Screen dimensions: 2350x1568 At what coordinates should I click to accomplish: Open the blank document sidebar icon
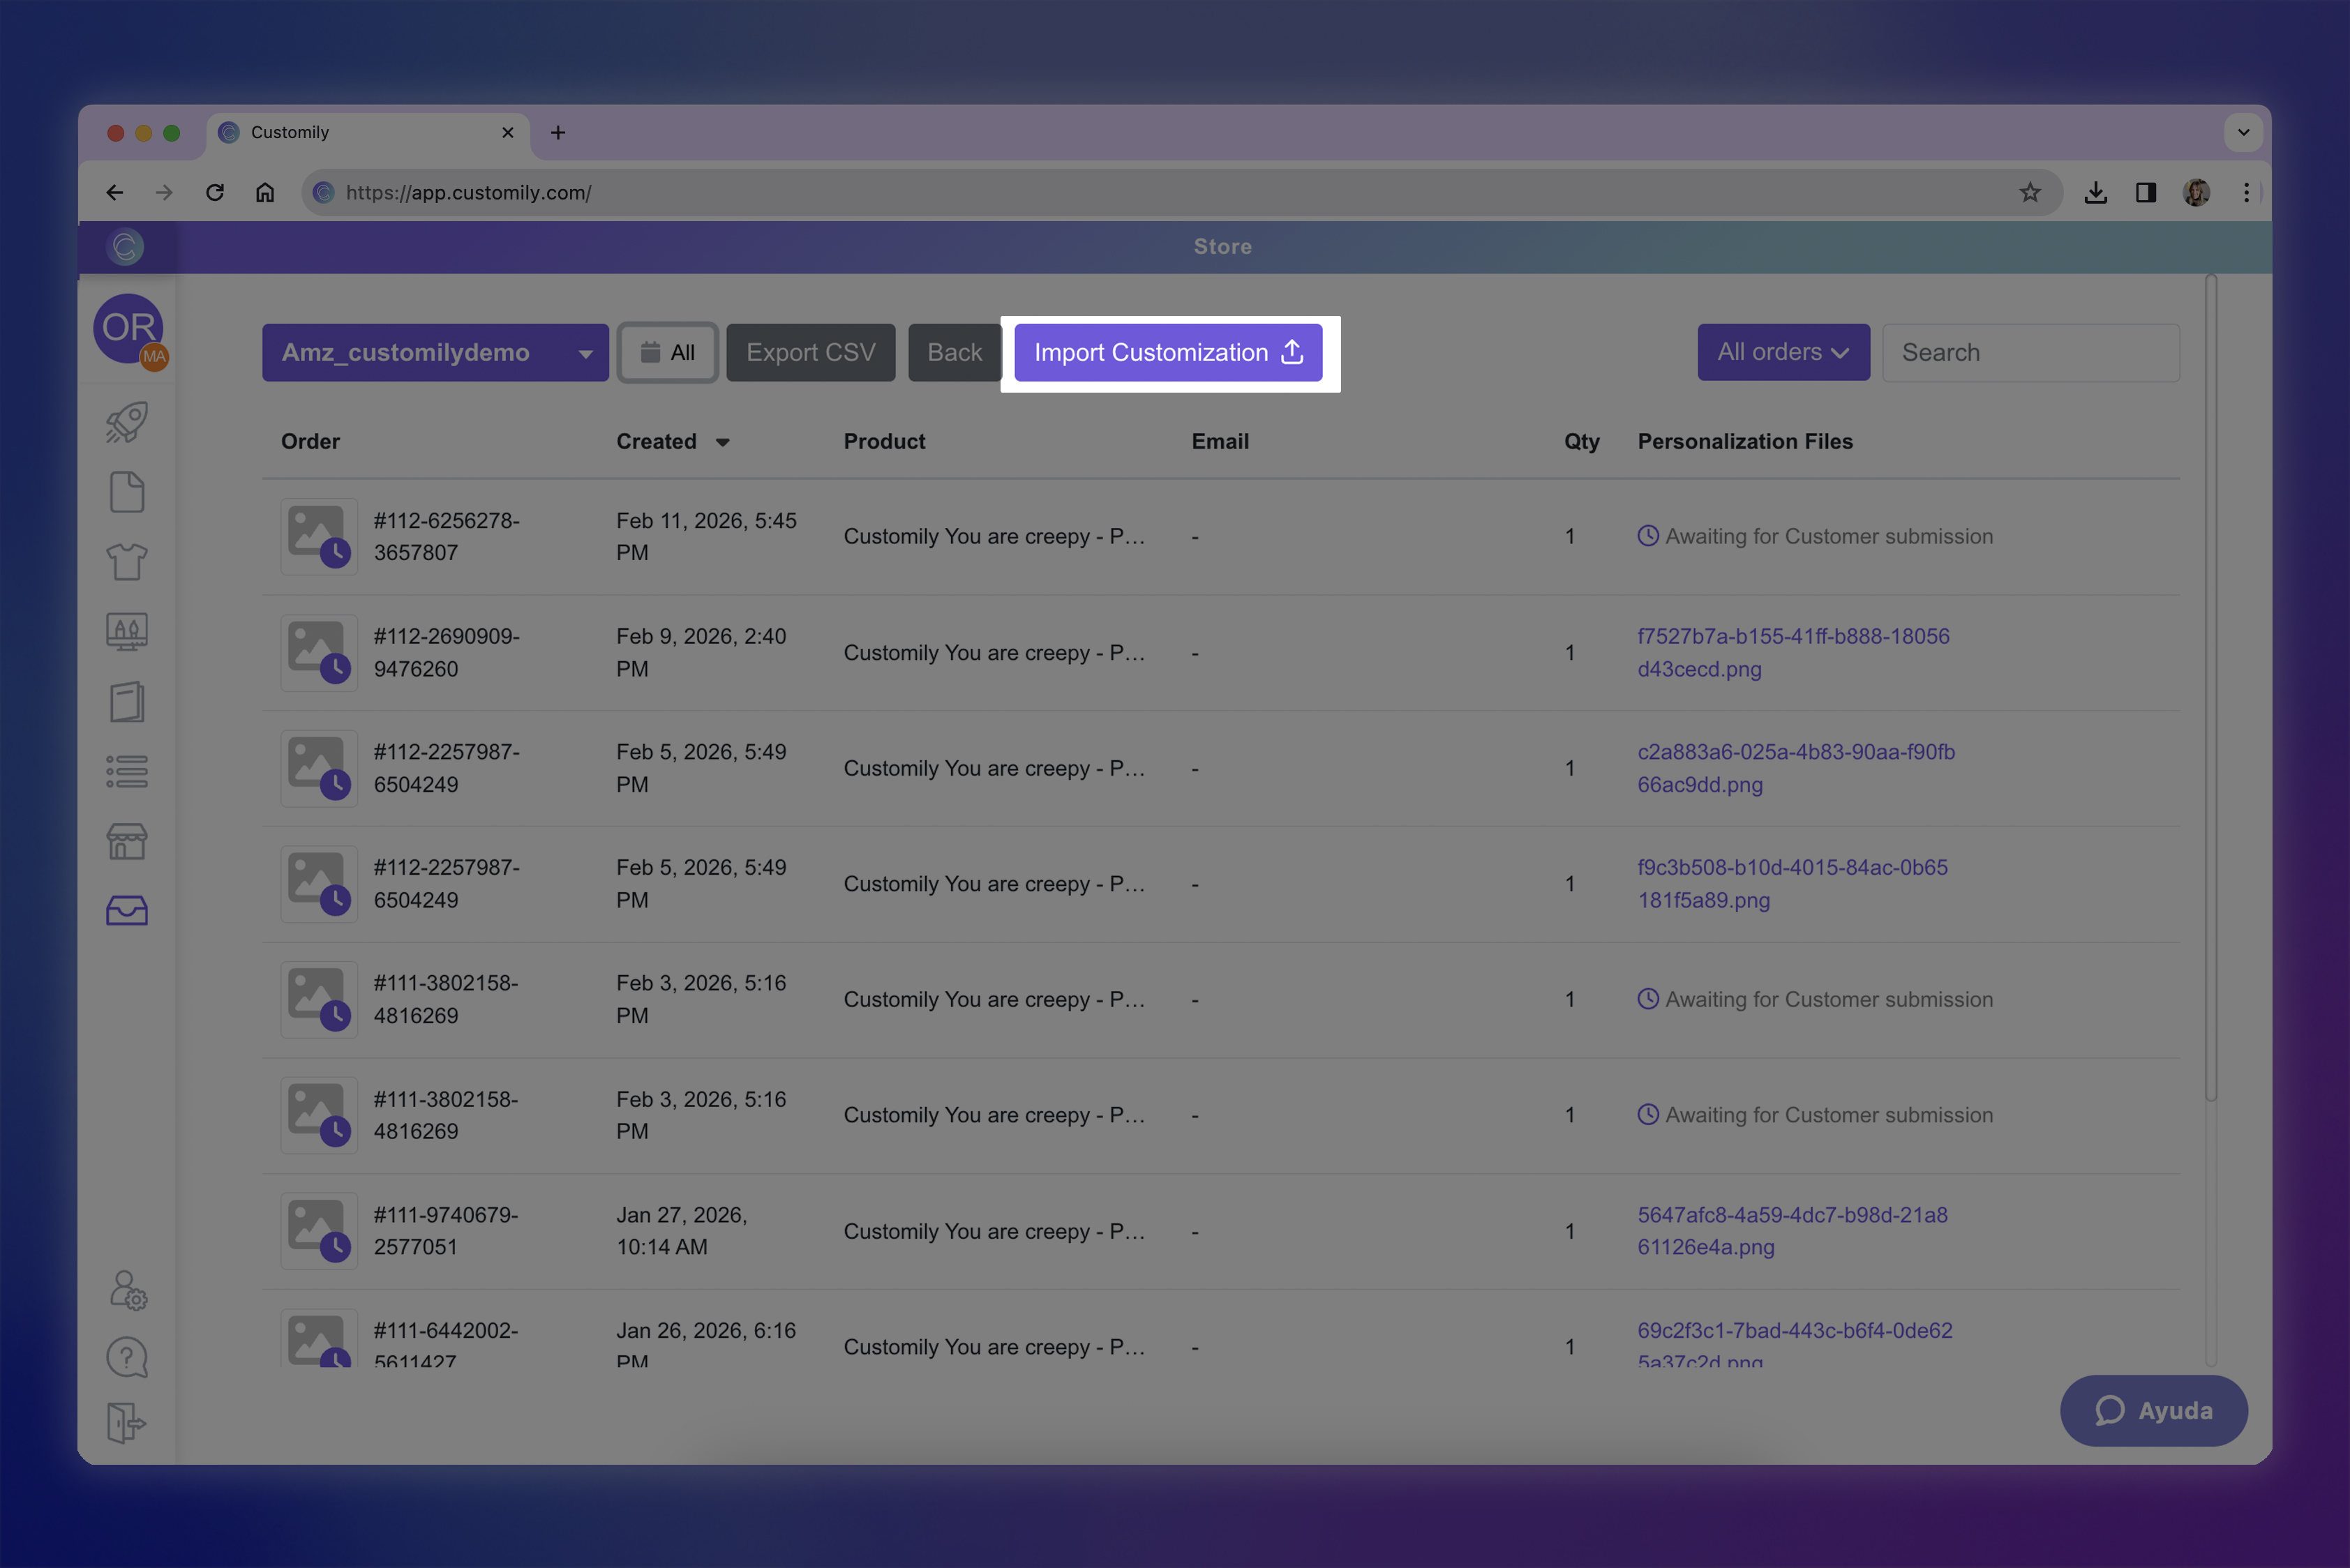127,492
